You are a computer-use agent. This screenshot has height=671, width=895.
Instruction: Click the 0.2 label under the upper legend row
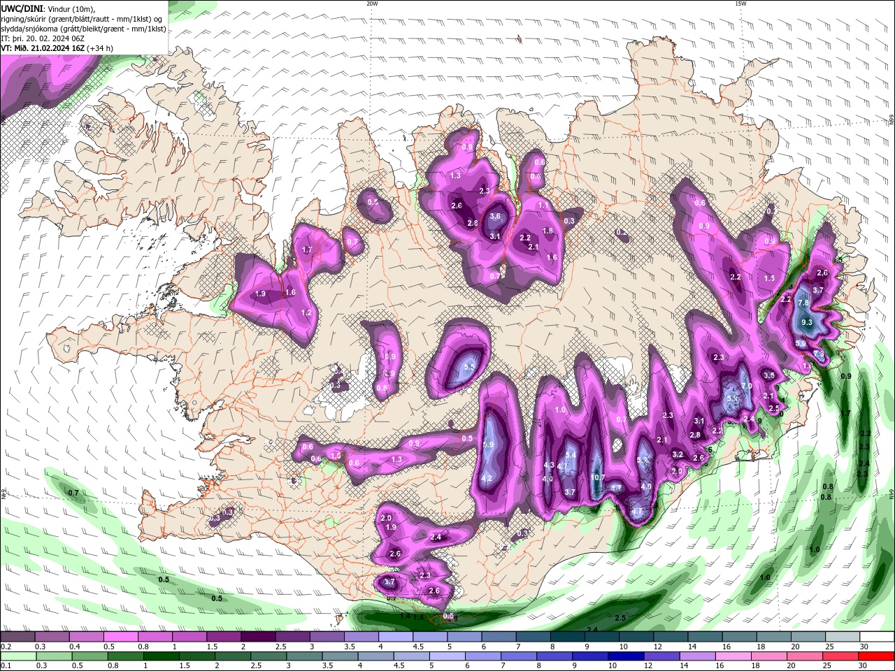[6, 647]
